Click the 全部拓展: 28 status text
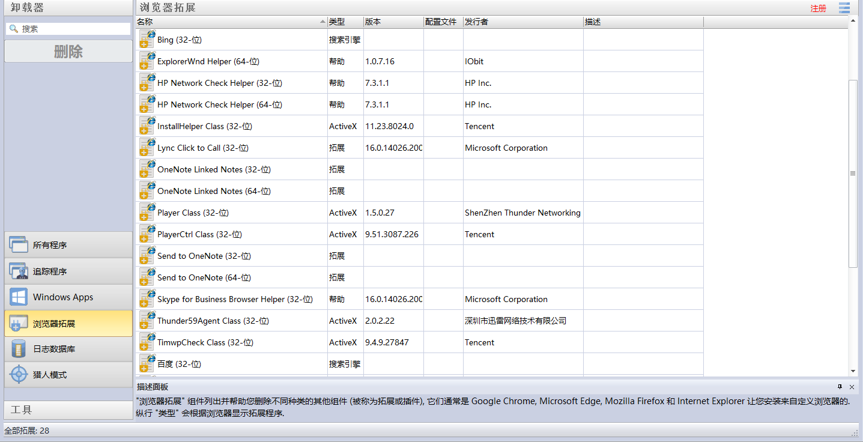 coord(27,431)
